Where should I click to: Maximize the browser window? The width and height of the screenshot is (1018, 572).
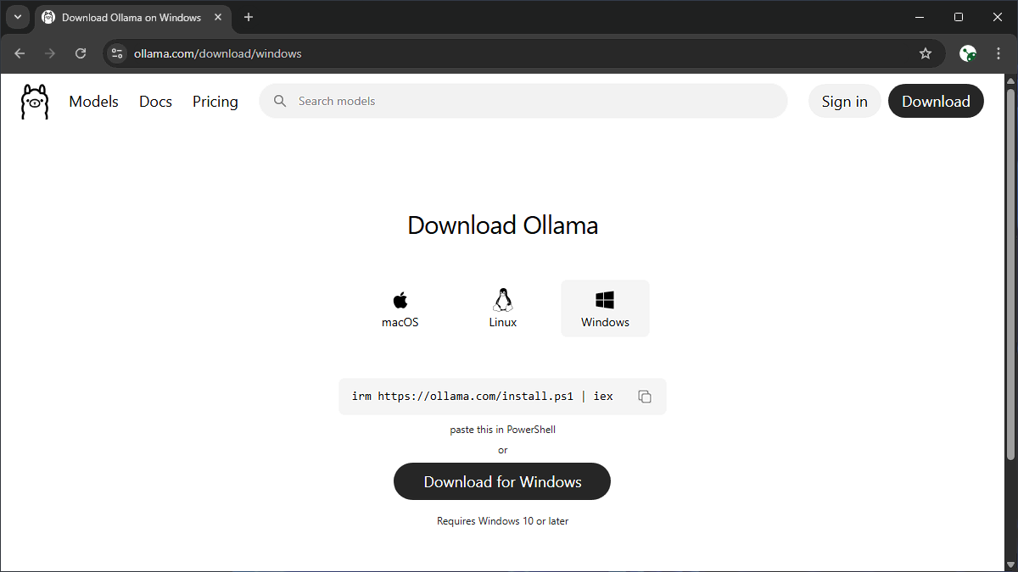coord(959,17)
